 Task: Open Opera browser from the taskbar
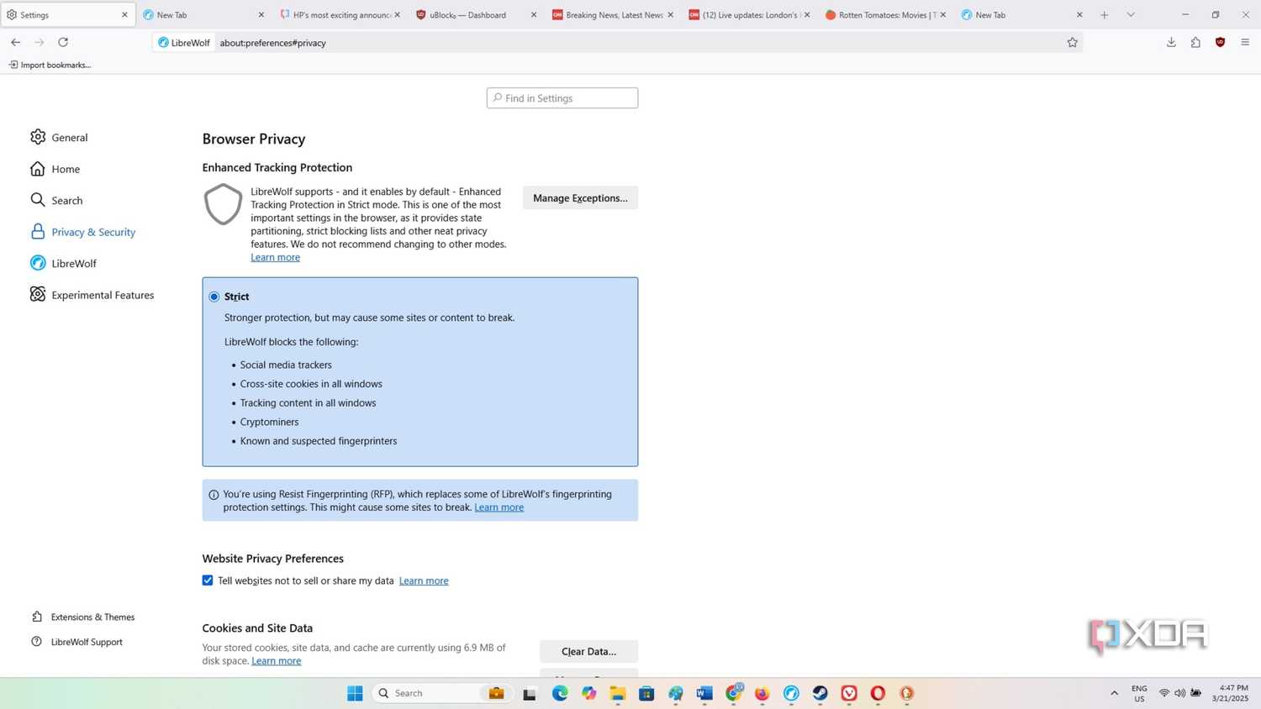878,693
